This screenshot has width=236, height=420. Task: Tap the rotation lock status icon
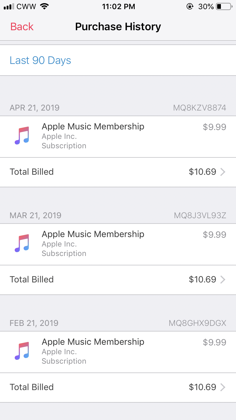pyautogui.click(x=190, y=7)
